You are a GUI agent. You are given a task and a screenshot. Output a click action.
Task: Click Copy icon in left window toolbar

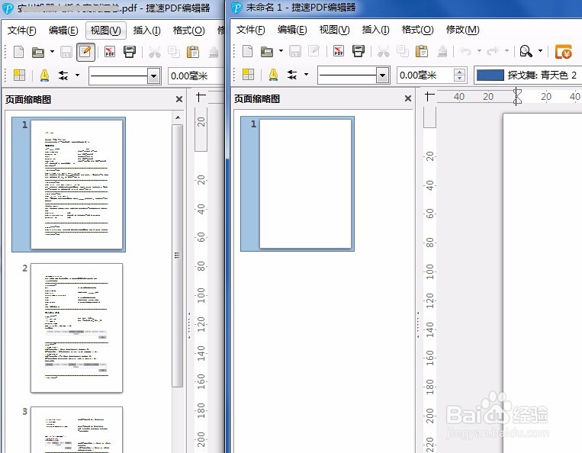coord(174,53)
